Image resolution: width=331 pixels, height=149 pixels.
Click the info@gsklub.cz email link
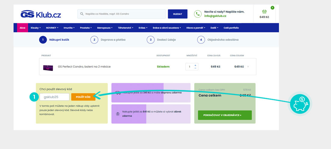215,16
